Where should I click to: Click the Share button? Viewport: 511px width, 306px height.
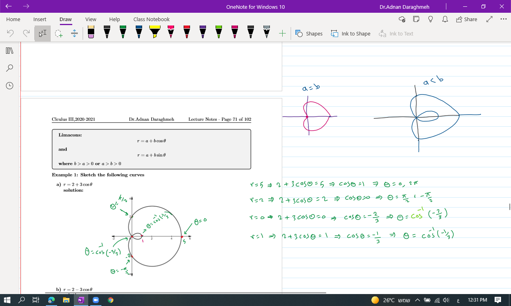coord(467,19)
